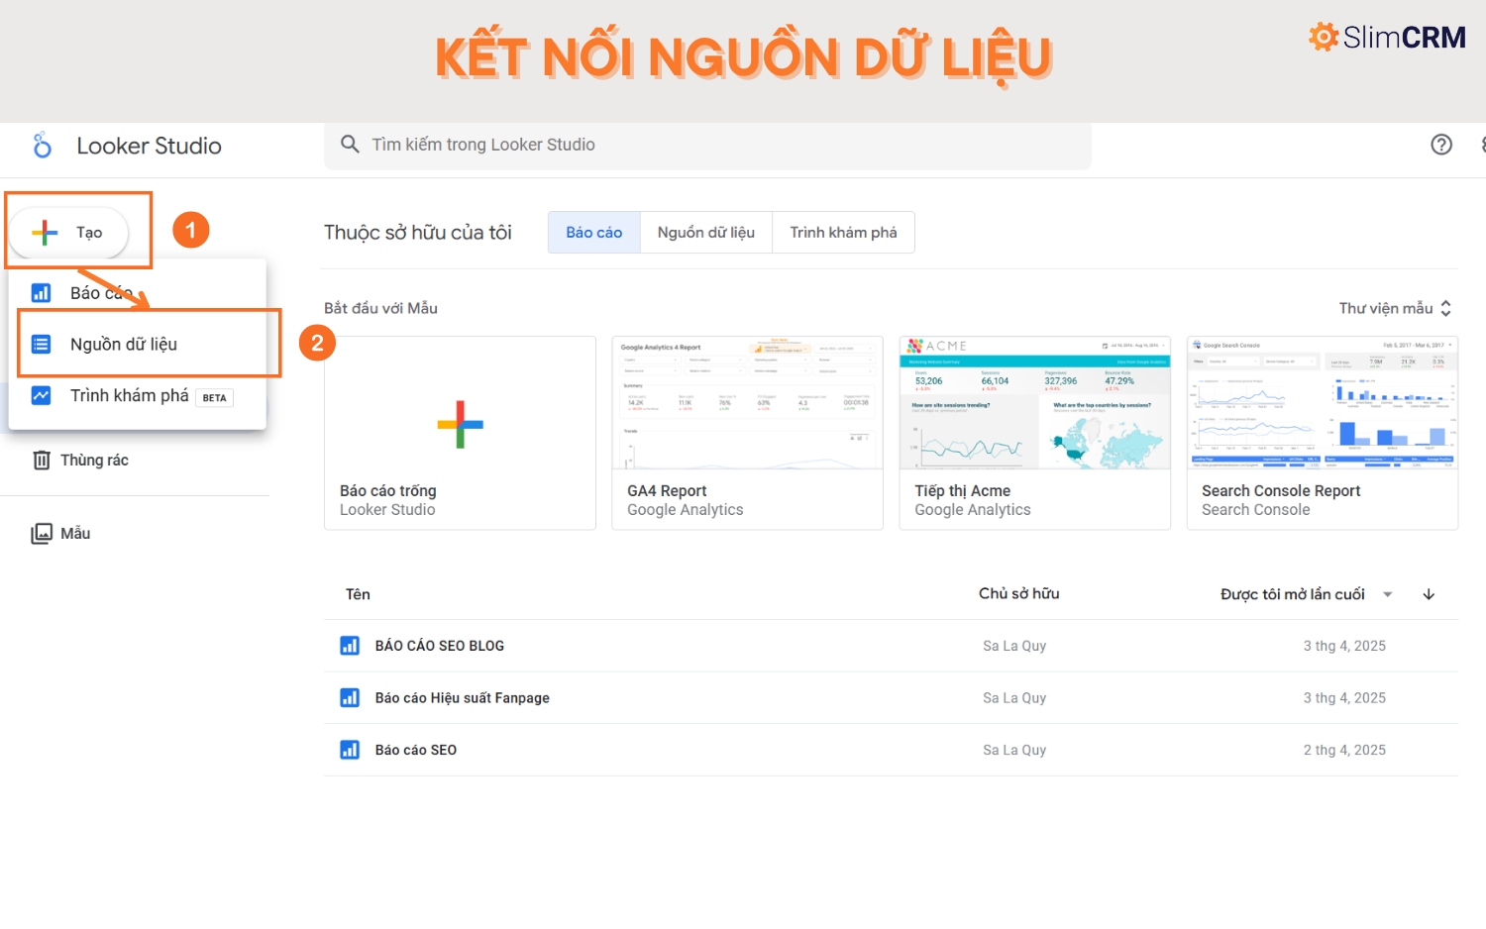Viewport: 1486px width, 929px height.
Task: Click the Looker Studio logo icon
Action: (42, 146)
